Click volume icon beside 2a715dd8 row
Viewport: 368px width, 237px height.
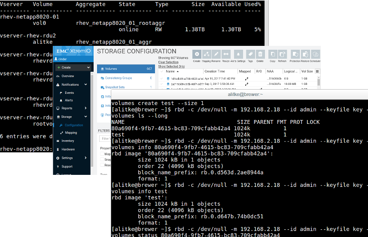click(x=168, y=84)
